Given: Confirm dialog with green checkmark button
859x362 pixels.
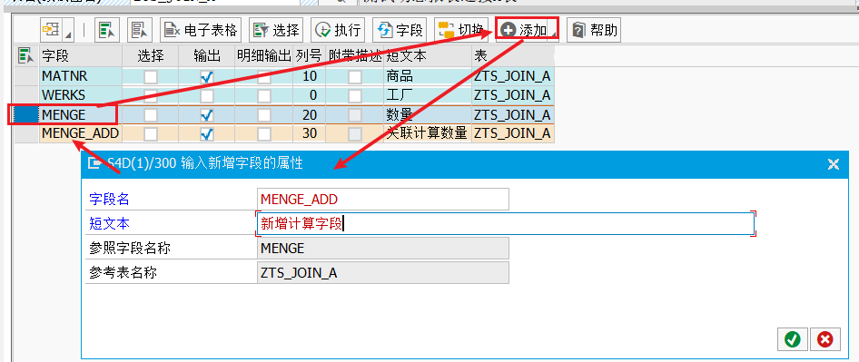Looking at the screenshot, I should (x=792, y=340).
